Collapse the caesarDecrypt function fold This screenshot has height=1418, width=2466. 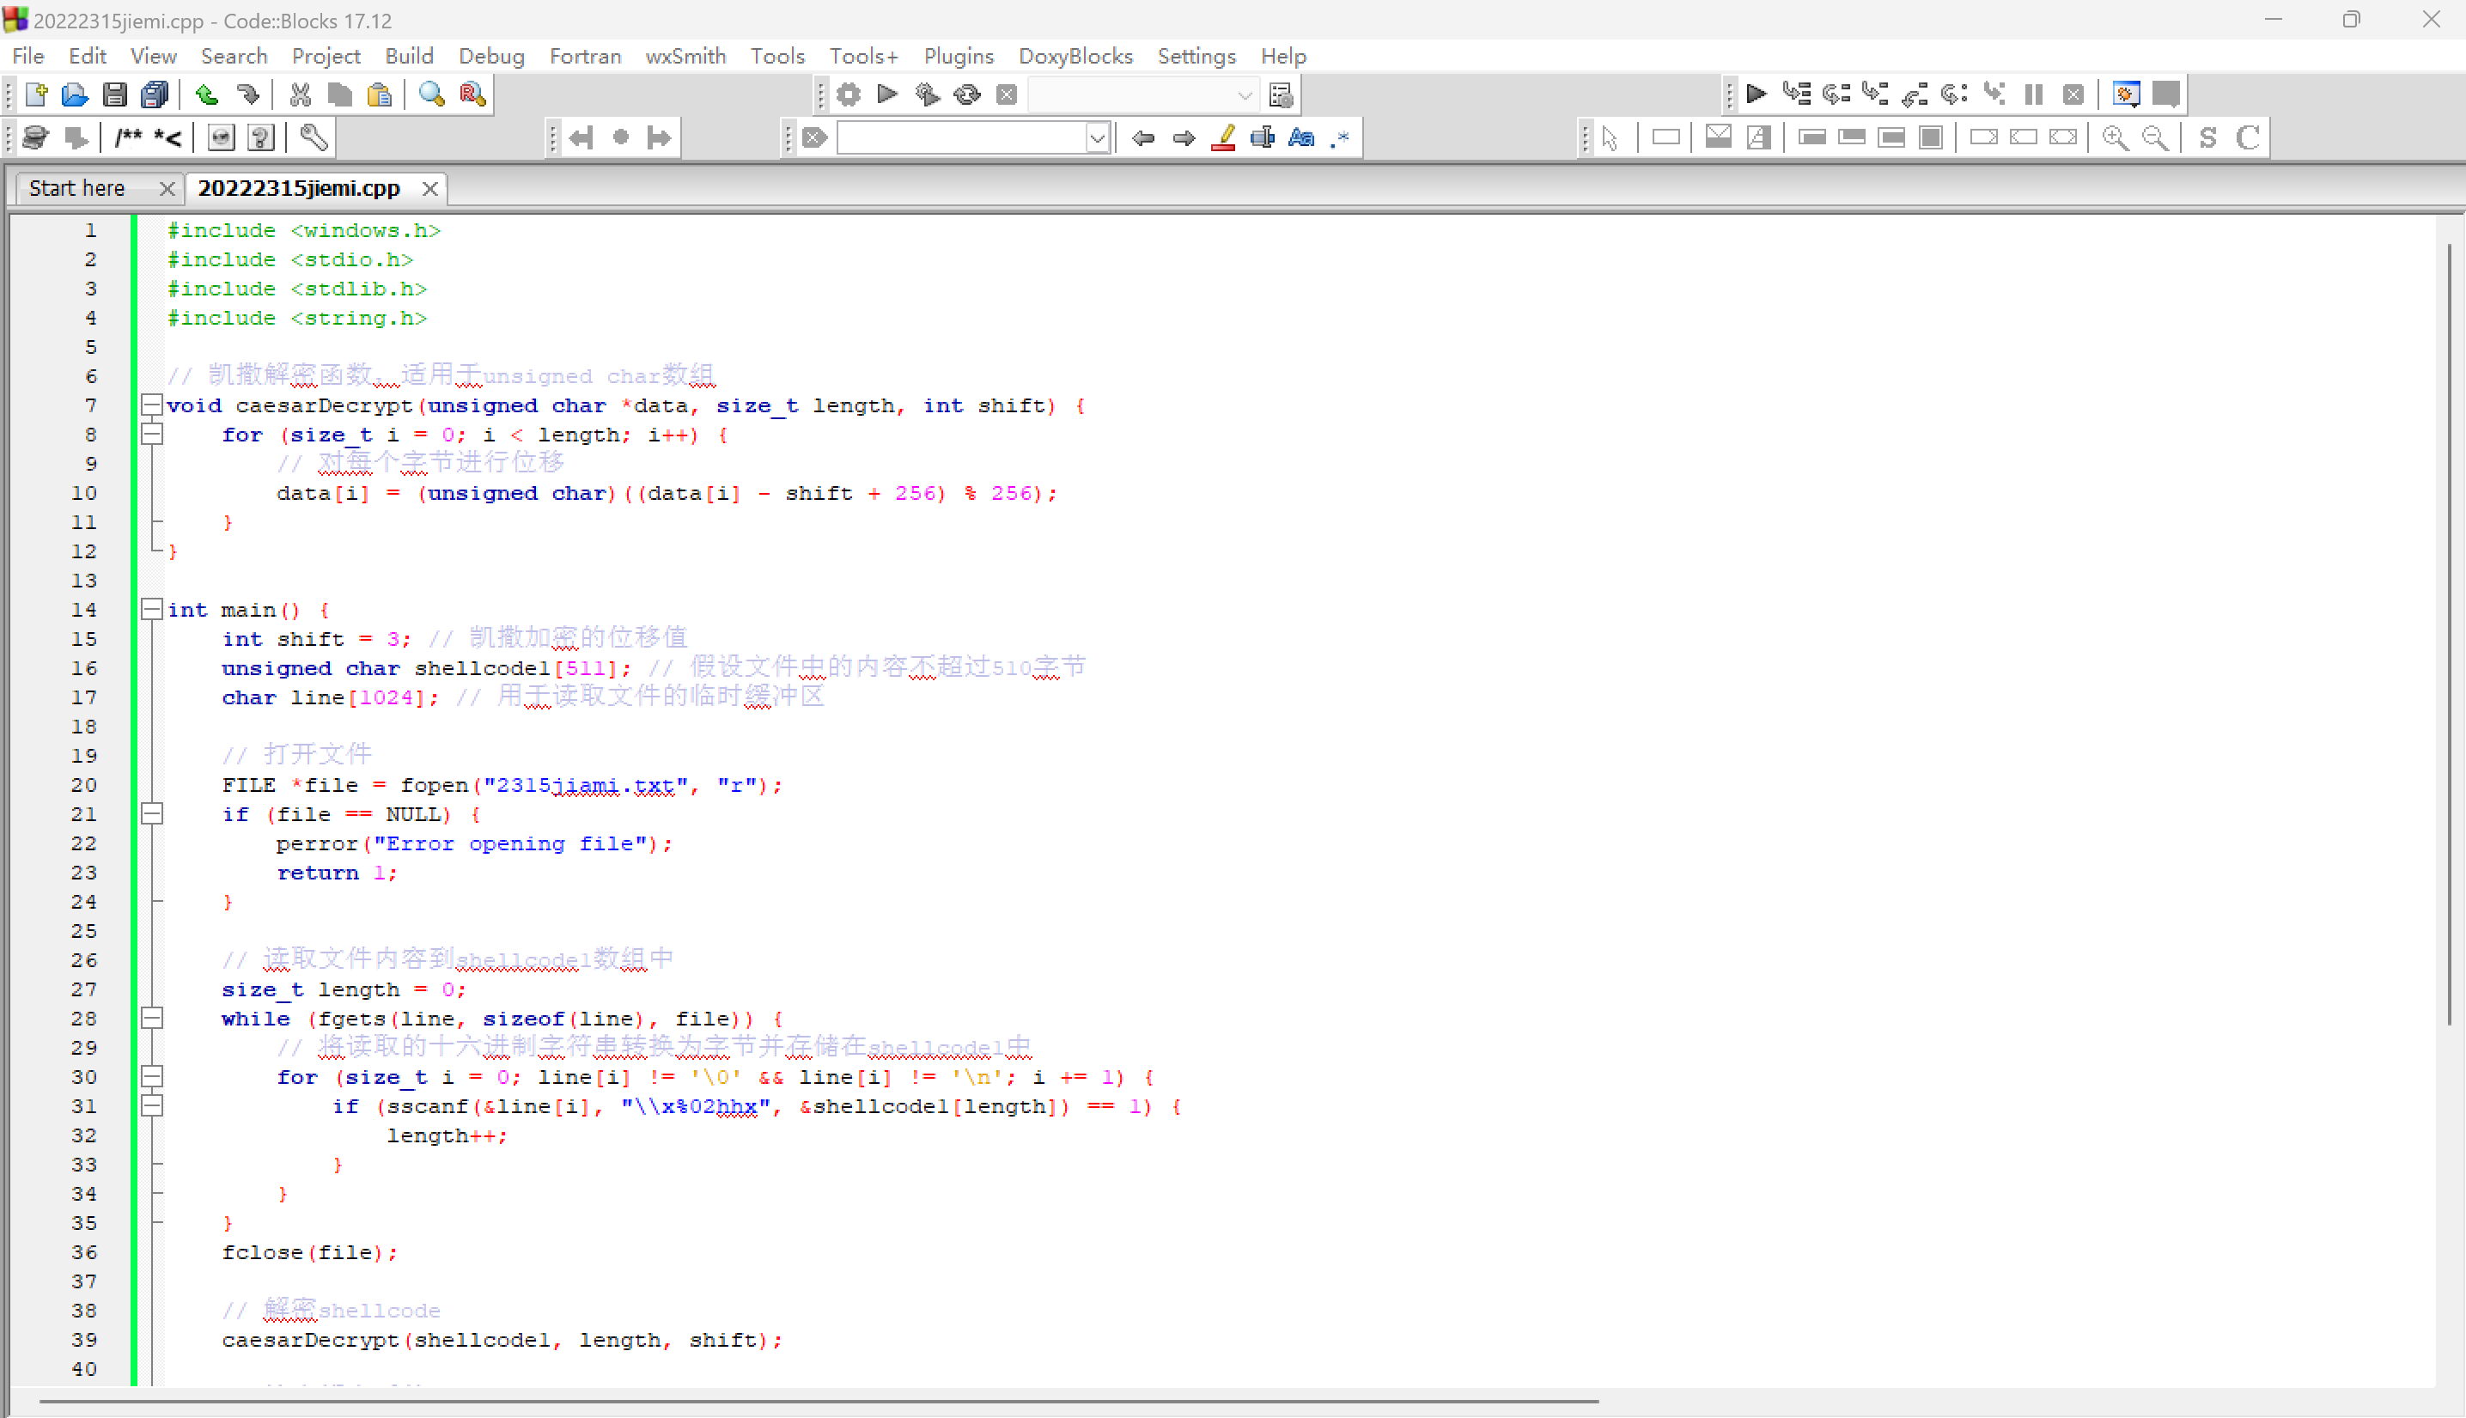coord(151,405)
